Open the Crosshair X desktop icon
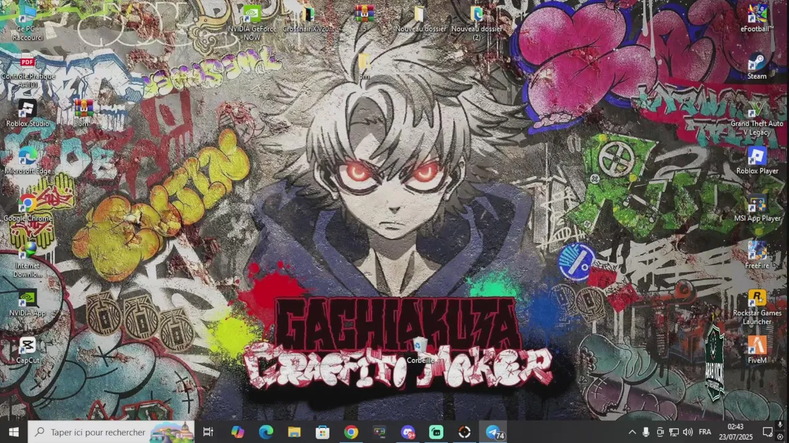The width and height of the screenshot is (789, 443). click(308, 18)
